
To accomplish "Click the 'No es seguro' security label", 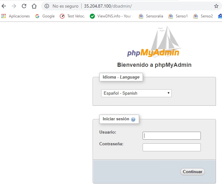I will (65, 6).
